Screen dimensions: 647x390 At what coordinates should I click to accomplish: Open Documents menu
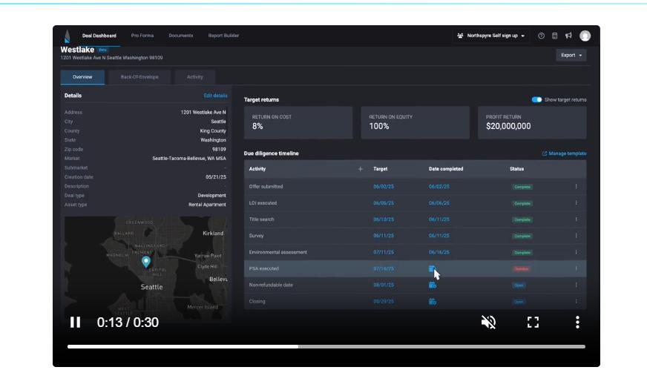point(181,36)
